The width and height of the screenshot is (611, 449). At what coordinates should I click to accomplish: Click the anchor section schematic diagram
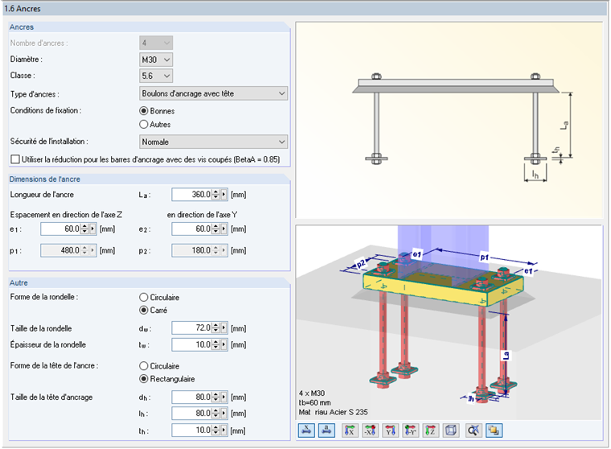pos(449,120)
